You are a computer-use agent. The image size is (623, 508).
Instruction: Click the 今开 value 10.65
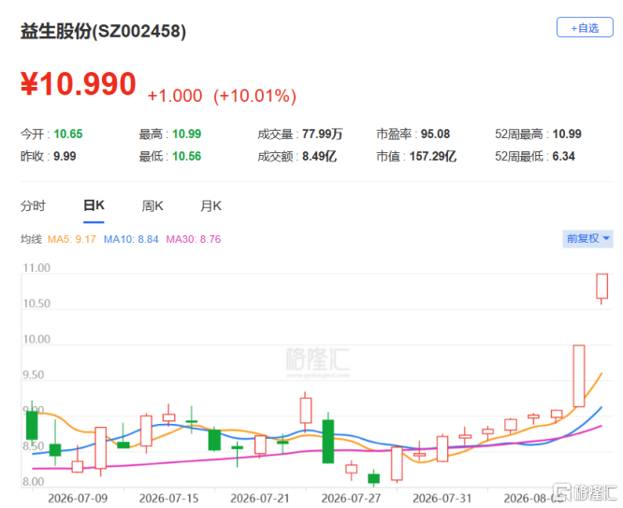pyautogui.click(x=68, y=134)
